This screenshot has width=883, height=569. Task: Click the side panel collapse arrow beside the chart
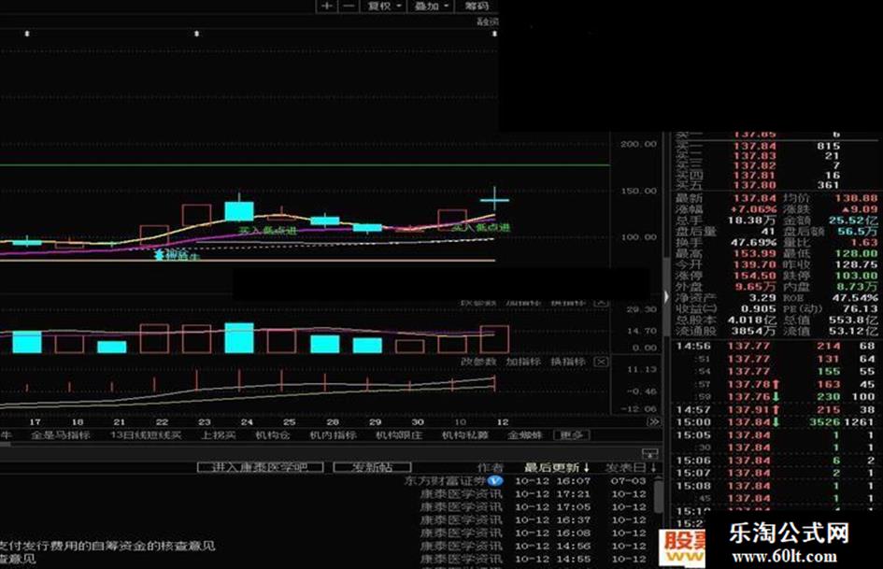tap(666, 296)
